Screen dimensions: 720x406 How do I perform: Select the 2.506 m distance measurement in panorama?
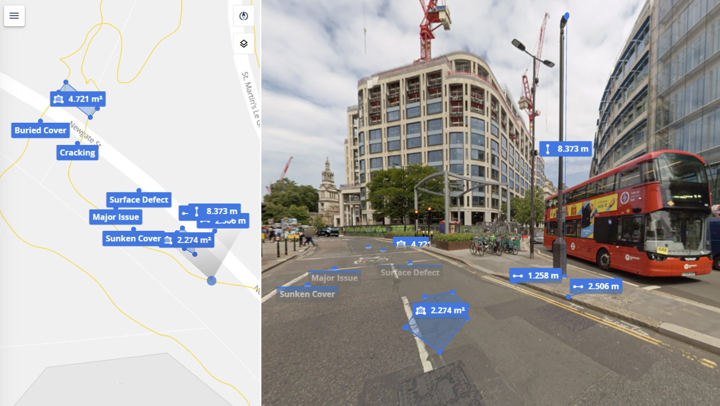coord(596,286)
